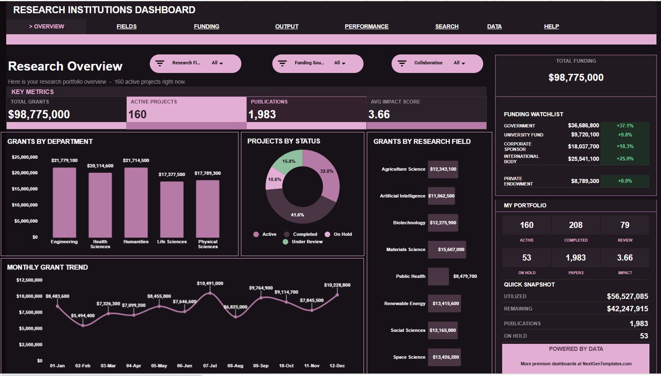
Task: Open the Fields tab
Action: coord(126,26)
